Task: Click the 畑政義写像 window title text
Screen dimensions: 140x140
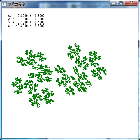Action: pyautogui.click(x=17, y=4)
